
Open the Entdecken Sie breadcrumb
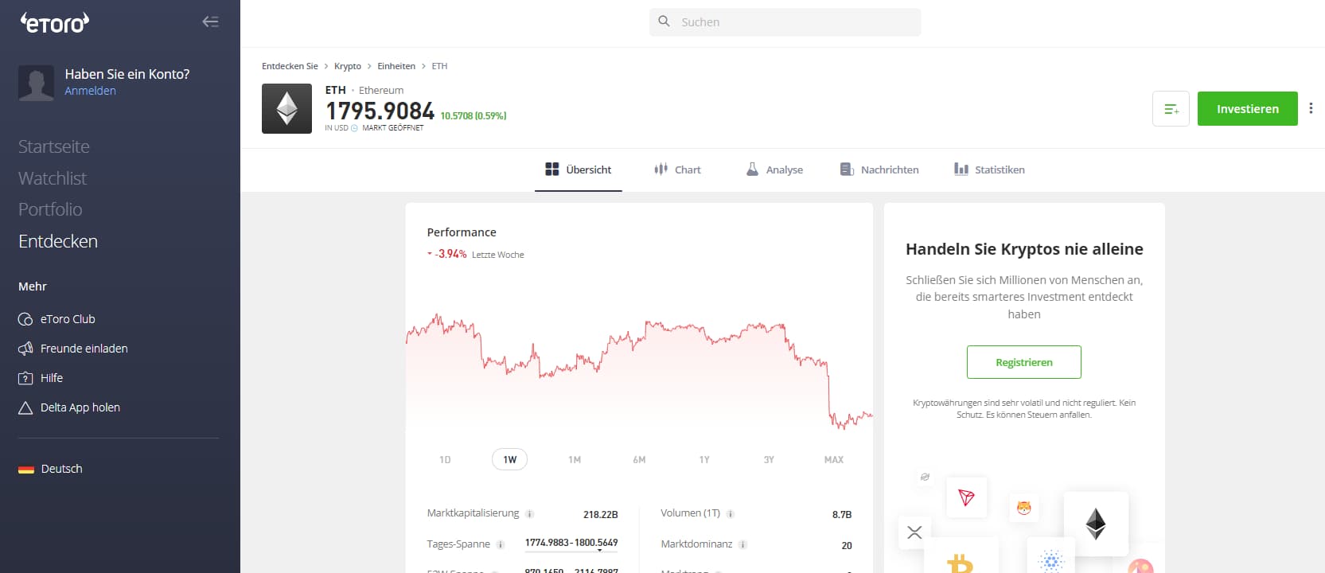pyautogui.click(x=290, y=66)
